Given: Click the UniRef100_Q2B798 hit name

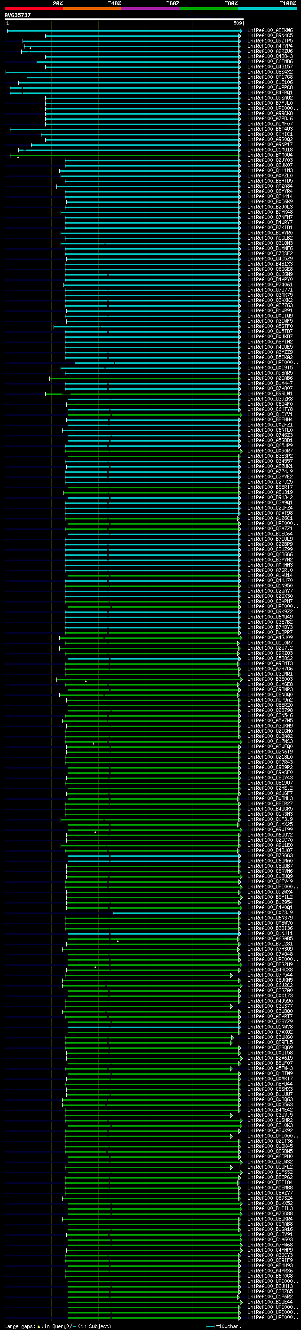Looking at the screenshot, I should (x=270, y=711).
